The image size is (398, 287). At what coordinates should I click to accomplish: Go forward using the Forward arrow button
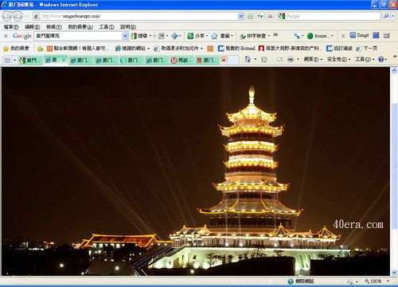point(18,17)
